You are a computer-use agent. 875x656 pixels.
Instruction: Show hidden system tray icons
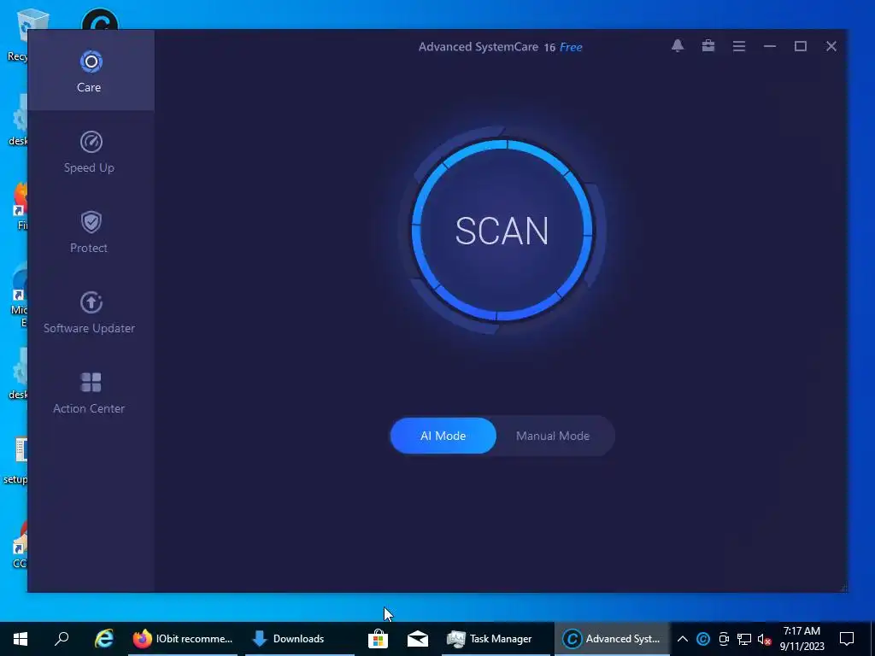pyautogui.click(x=683, y=639)
